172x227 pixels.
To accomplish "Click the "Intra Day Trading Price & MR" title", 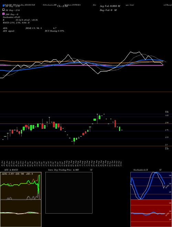I will tap(63, 170).
